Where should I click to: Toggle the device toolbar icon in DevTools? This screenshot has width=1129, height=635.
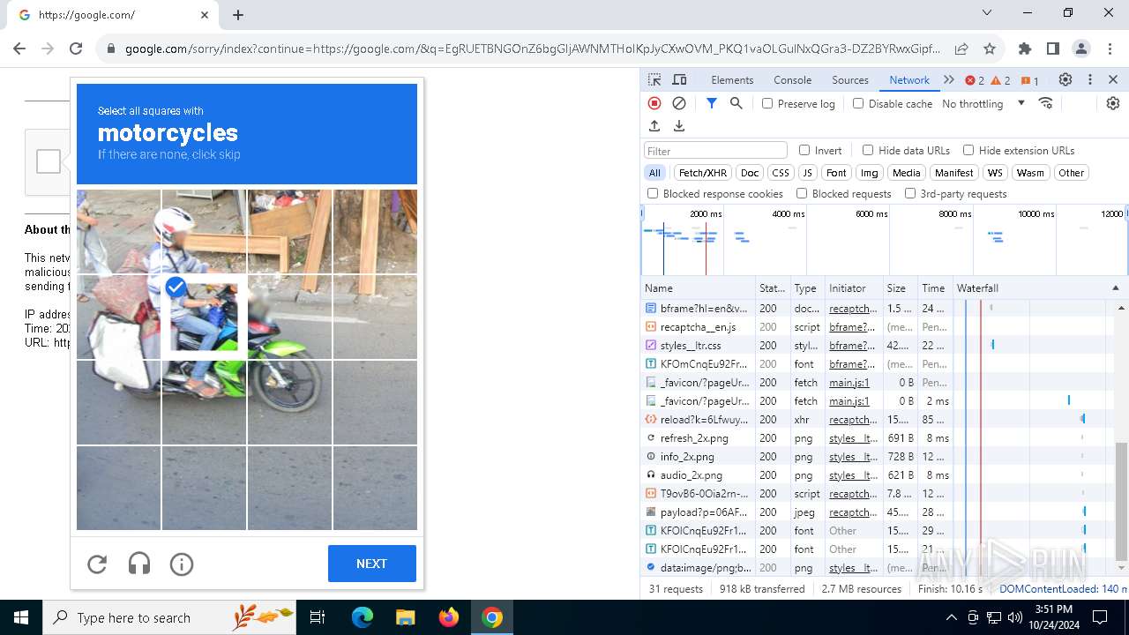tap(679, 79)
